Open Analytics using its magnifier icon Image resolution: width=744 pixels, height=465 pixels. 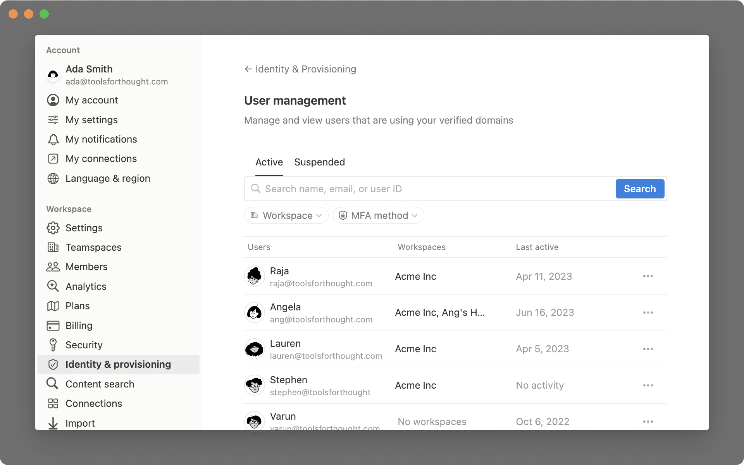coord(53,286)
